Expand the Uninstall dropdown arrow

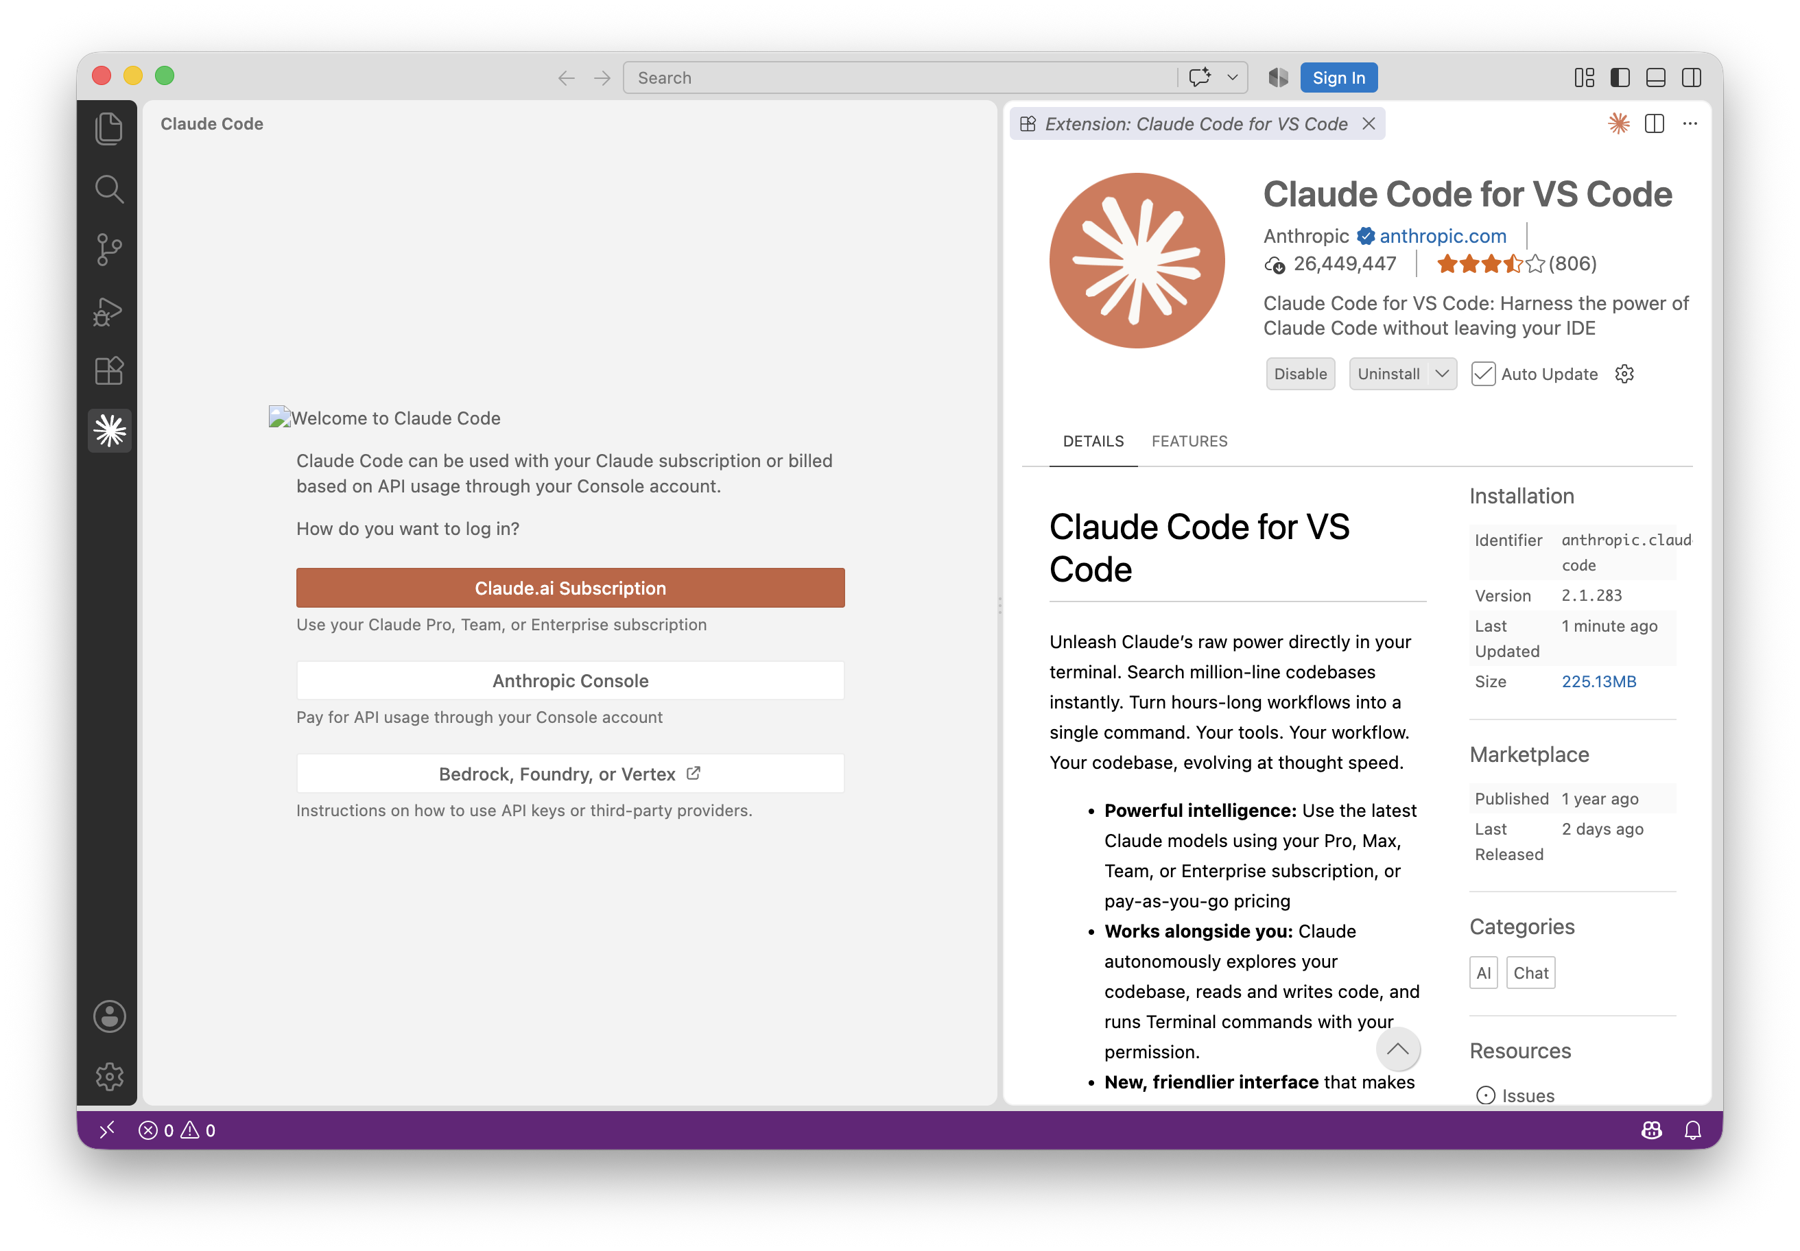pyautogui.click(x=1442, y=374)
